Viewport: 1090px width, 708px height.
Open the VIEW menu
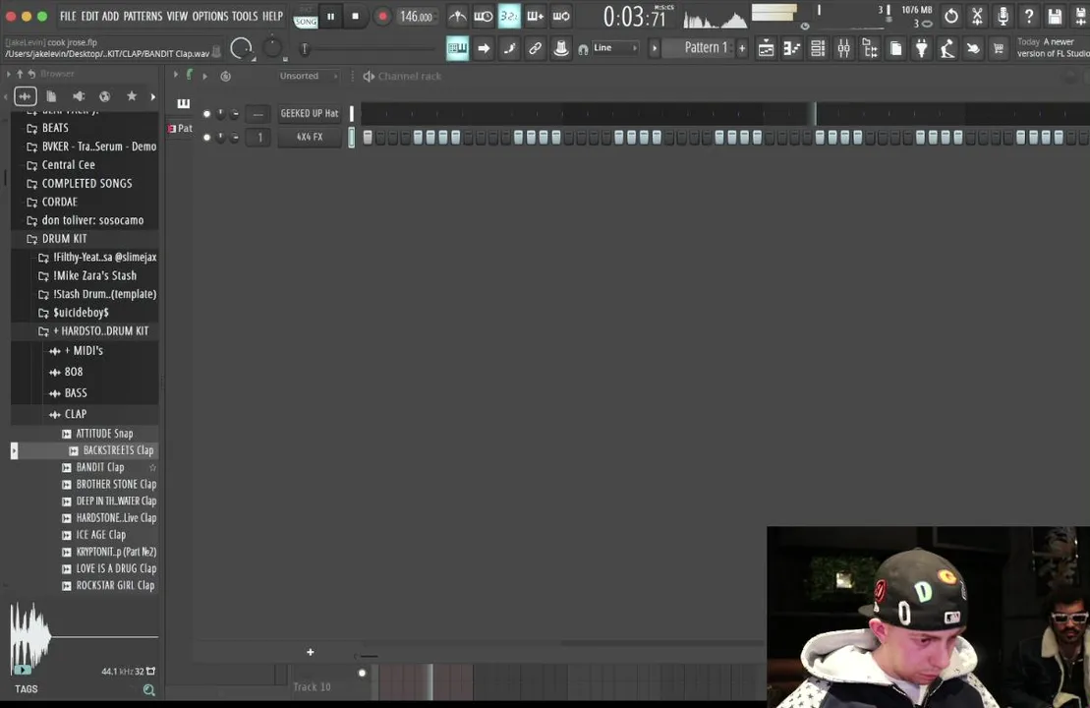pyautogui.click(x=177, y=16)
